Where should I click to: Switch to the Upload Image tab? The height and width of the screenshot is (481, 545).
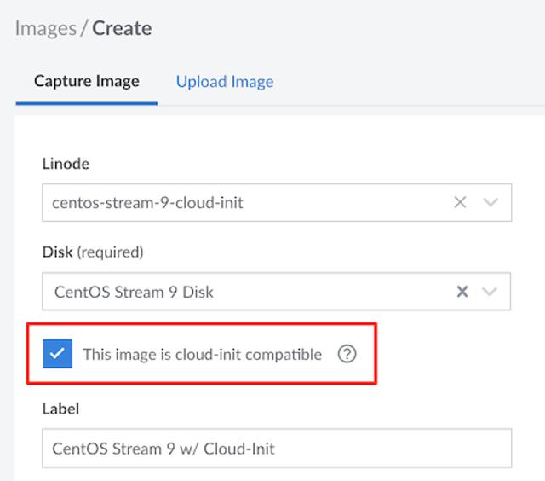tap(225, 82)
